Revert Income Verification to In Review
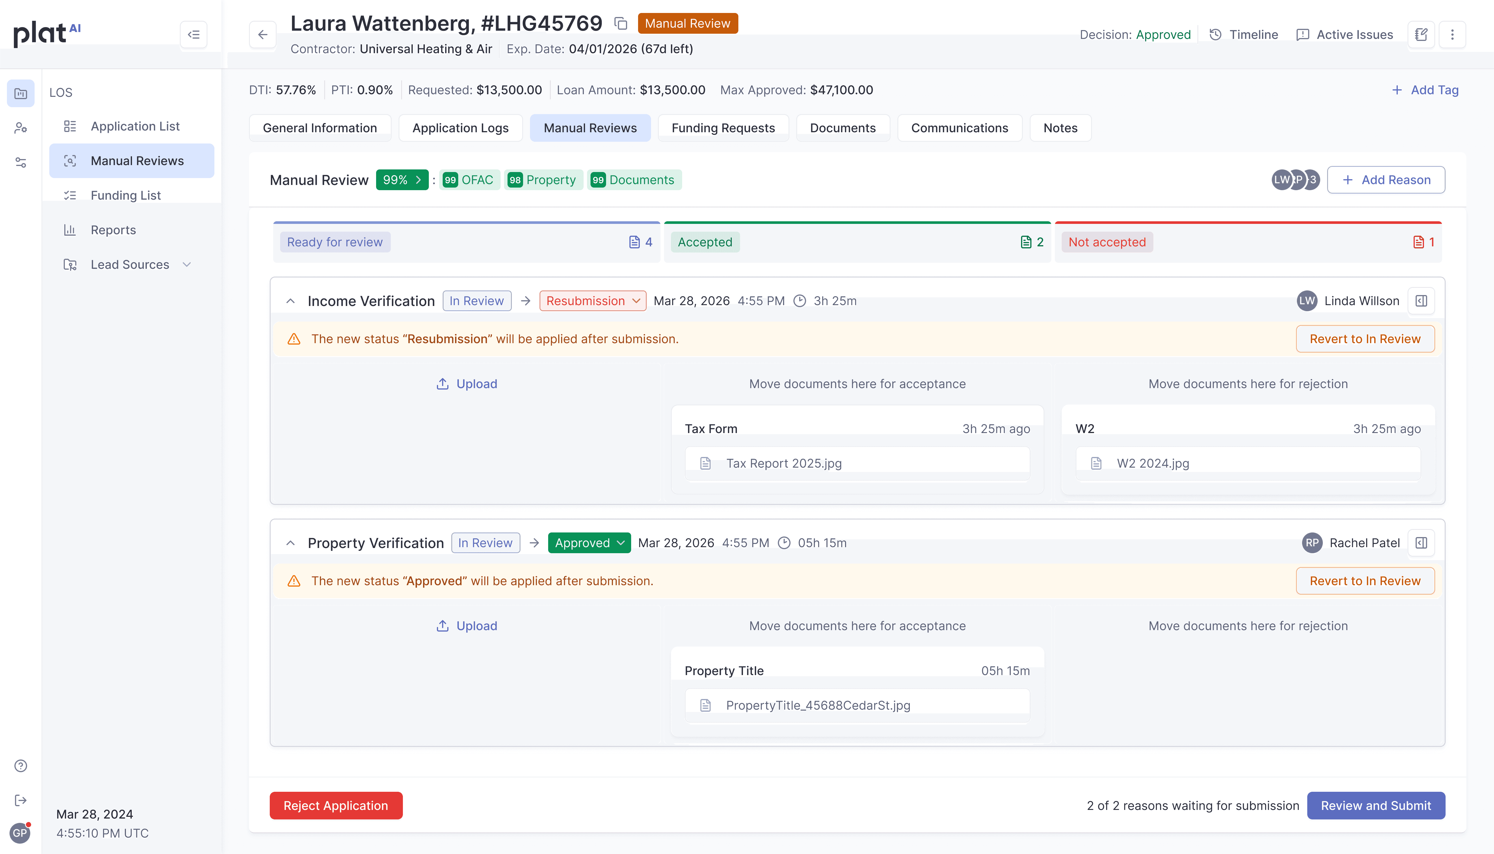Screen dimensions: 1494x854 pos(1365,339)
